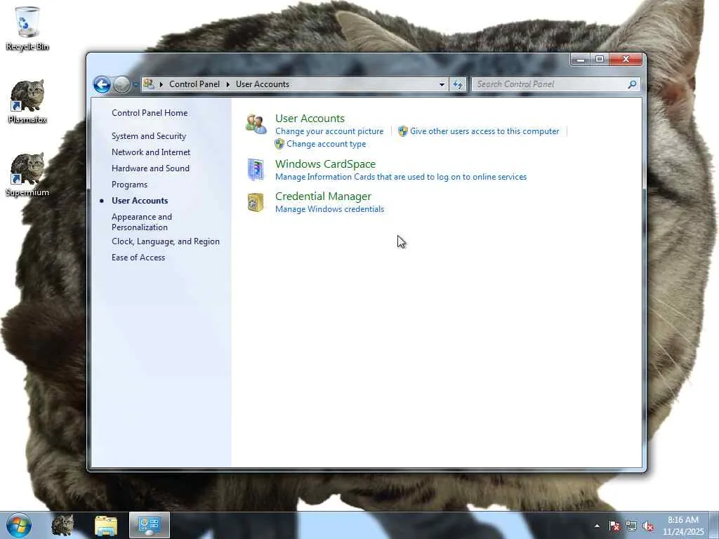The height and width of the screenshot is (539, 719).
Task: Open Hardware and Sound category
Action: point(150,168)
